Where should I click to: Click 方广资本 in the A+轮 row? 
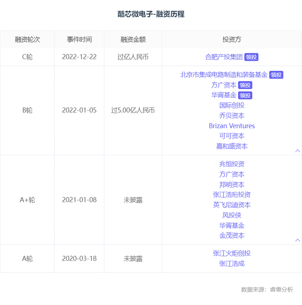(232, 174)
